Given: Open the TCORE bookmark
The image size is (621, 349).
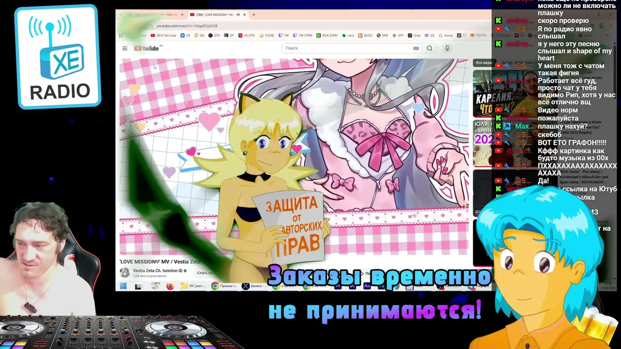Looking at the screenshot, I should click(267, 35).
